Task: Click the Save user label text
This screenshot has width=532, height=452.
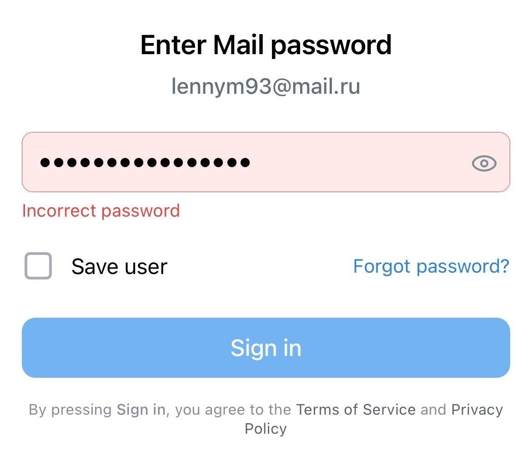Action: click(x=119, y=266)
